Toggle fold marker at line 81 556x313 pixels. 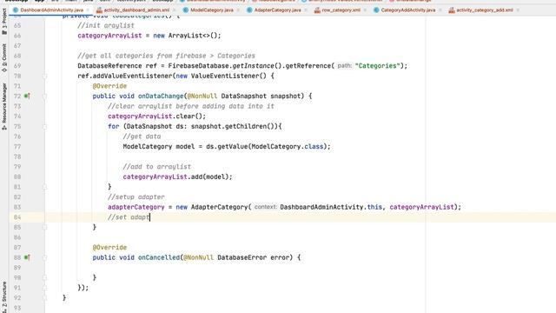[x=44, y=187]
